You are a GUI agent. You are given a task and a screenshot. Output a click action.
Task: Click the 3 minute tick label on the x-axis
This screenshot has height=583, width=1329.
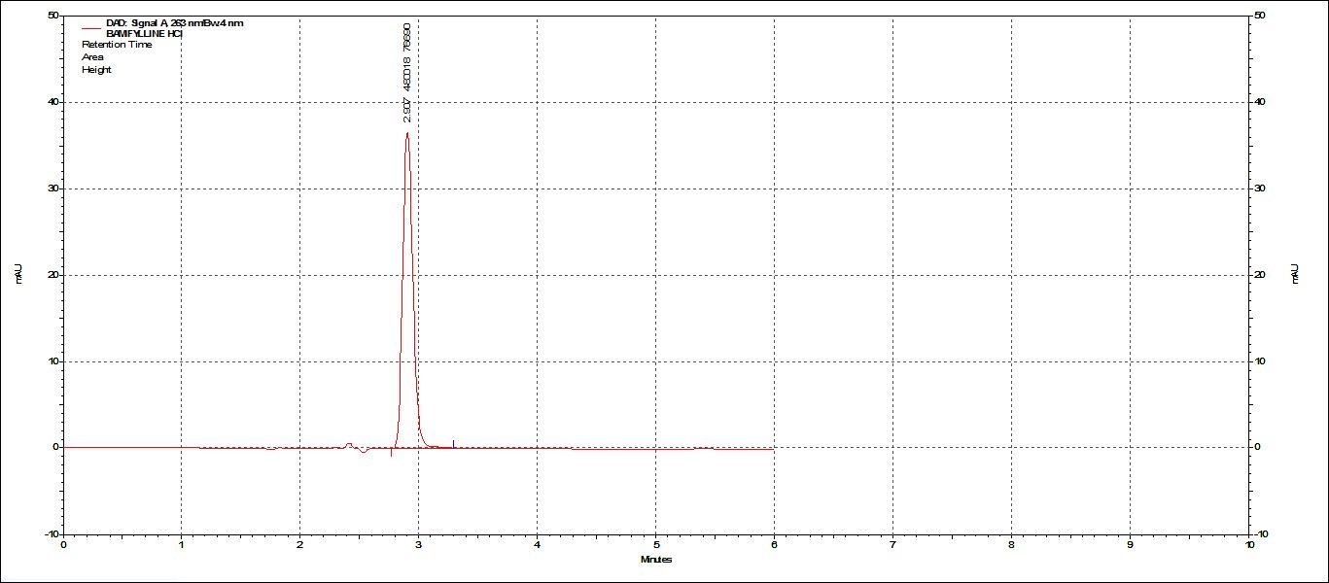point(418,545)
